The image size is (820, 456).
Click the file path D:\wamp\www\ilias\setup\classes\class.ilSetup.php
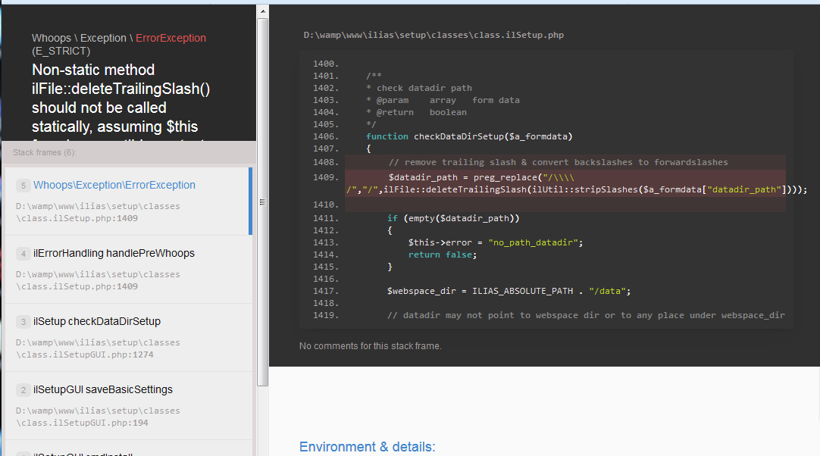(433, 35)
